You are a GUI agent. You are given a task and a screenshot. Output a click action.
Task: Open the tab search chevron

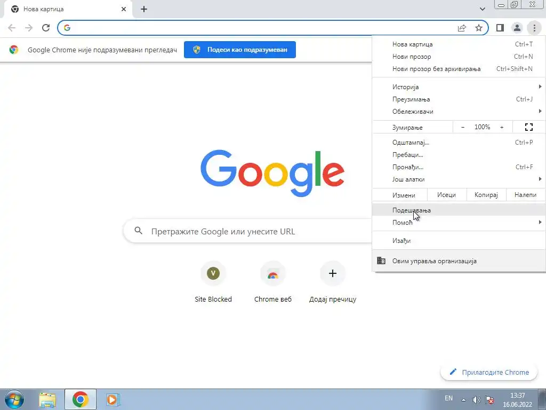482,9
